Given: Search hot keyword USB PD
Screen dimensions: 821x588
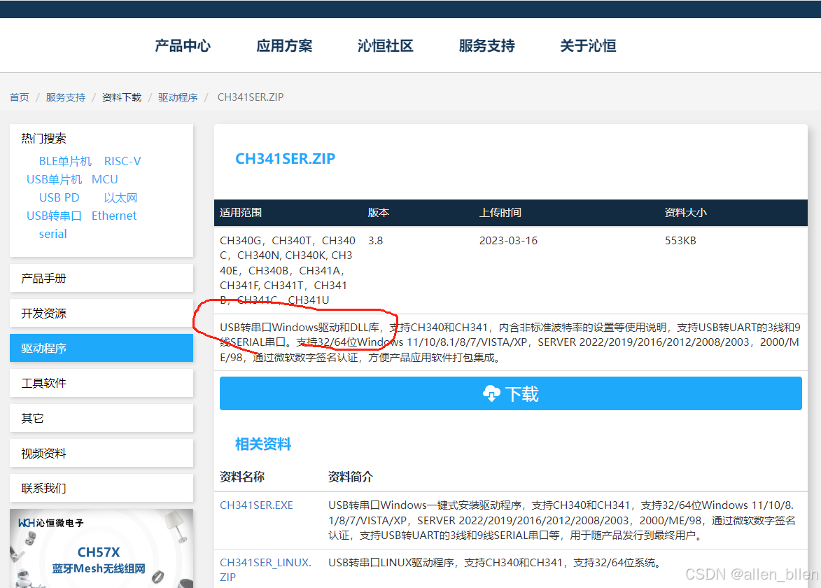Looking at the screenshot, I should (59, 198).
